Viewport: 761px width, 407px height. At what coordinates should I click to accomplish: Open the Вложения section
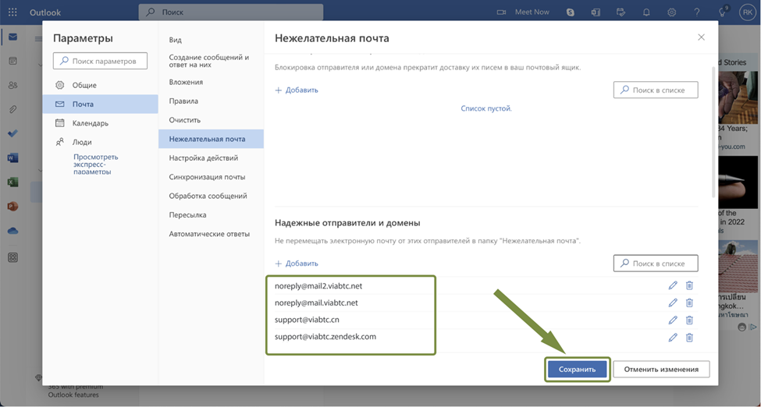click(x=211, y=82)
